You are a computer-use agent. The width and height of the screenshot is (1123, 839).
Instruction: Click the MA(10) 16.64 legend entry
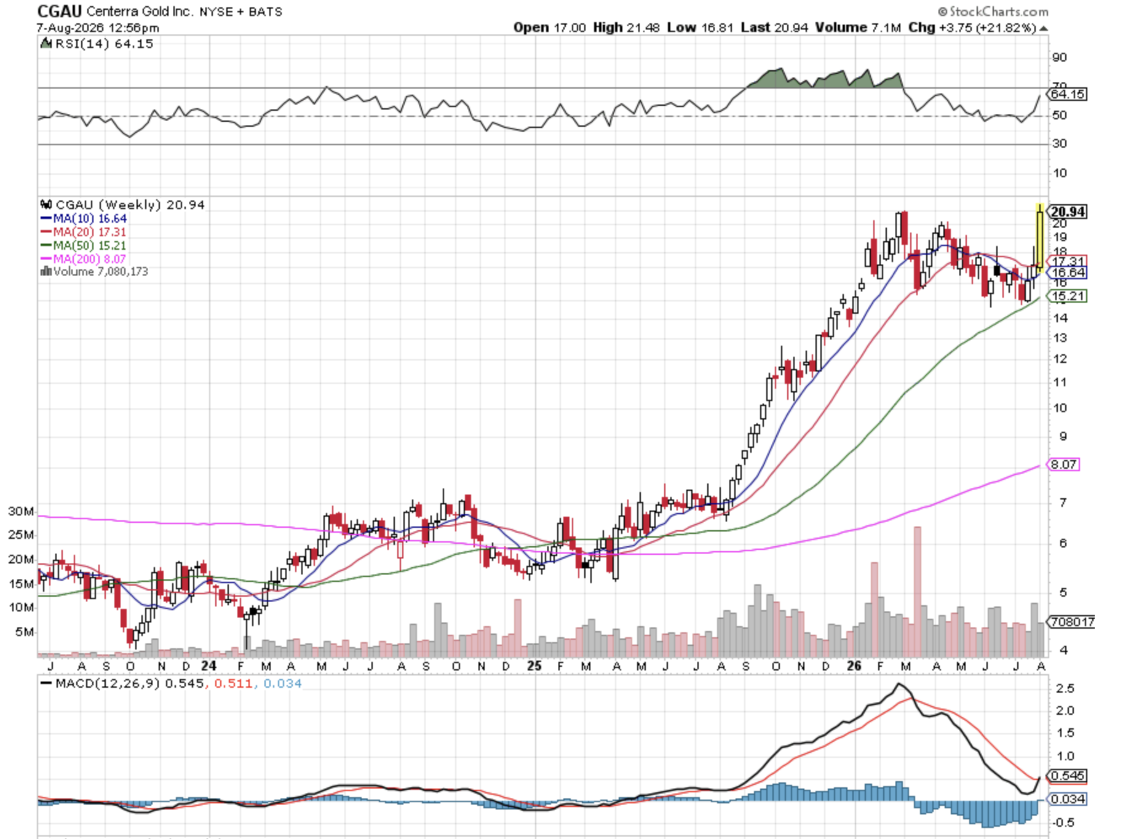point(90,218)
